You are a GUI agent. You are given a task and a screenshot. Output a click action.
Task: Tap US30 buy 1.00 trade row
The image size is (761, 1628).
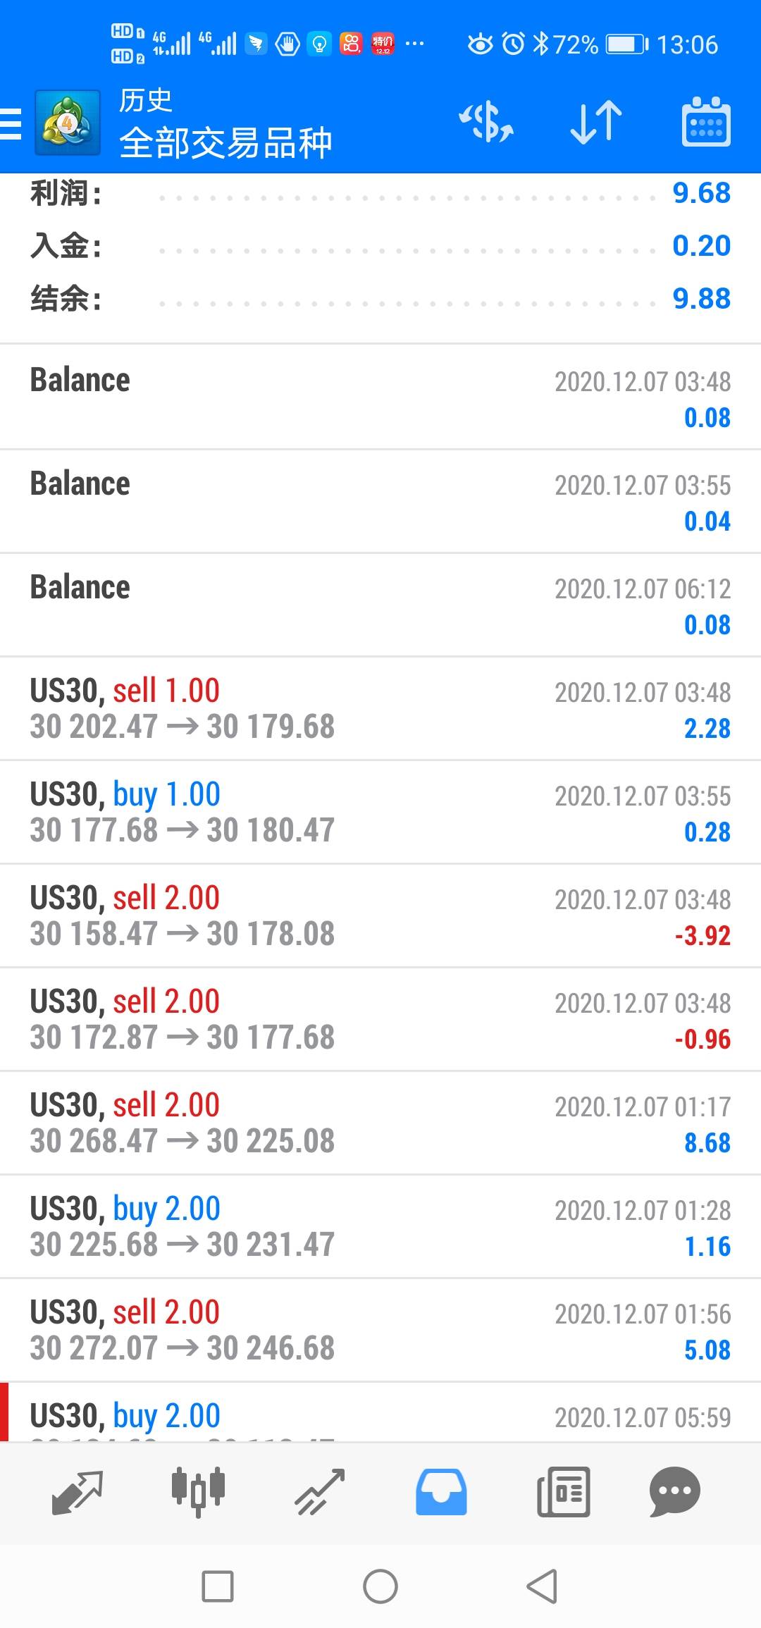point(380,812)
